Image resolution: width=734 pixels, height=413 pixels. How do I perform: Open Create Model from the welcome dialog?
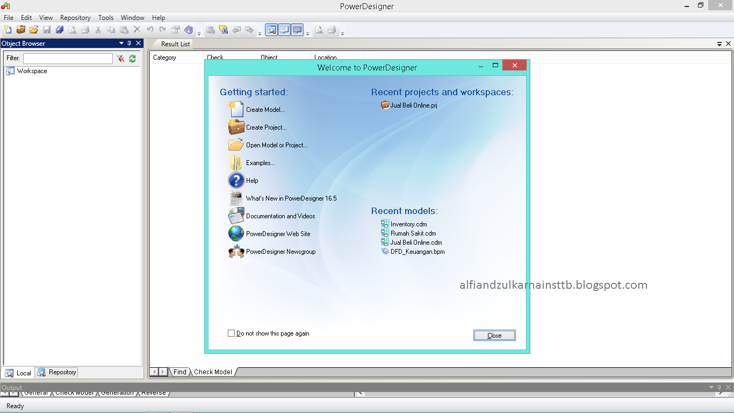tap(265, 109)
